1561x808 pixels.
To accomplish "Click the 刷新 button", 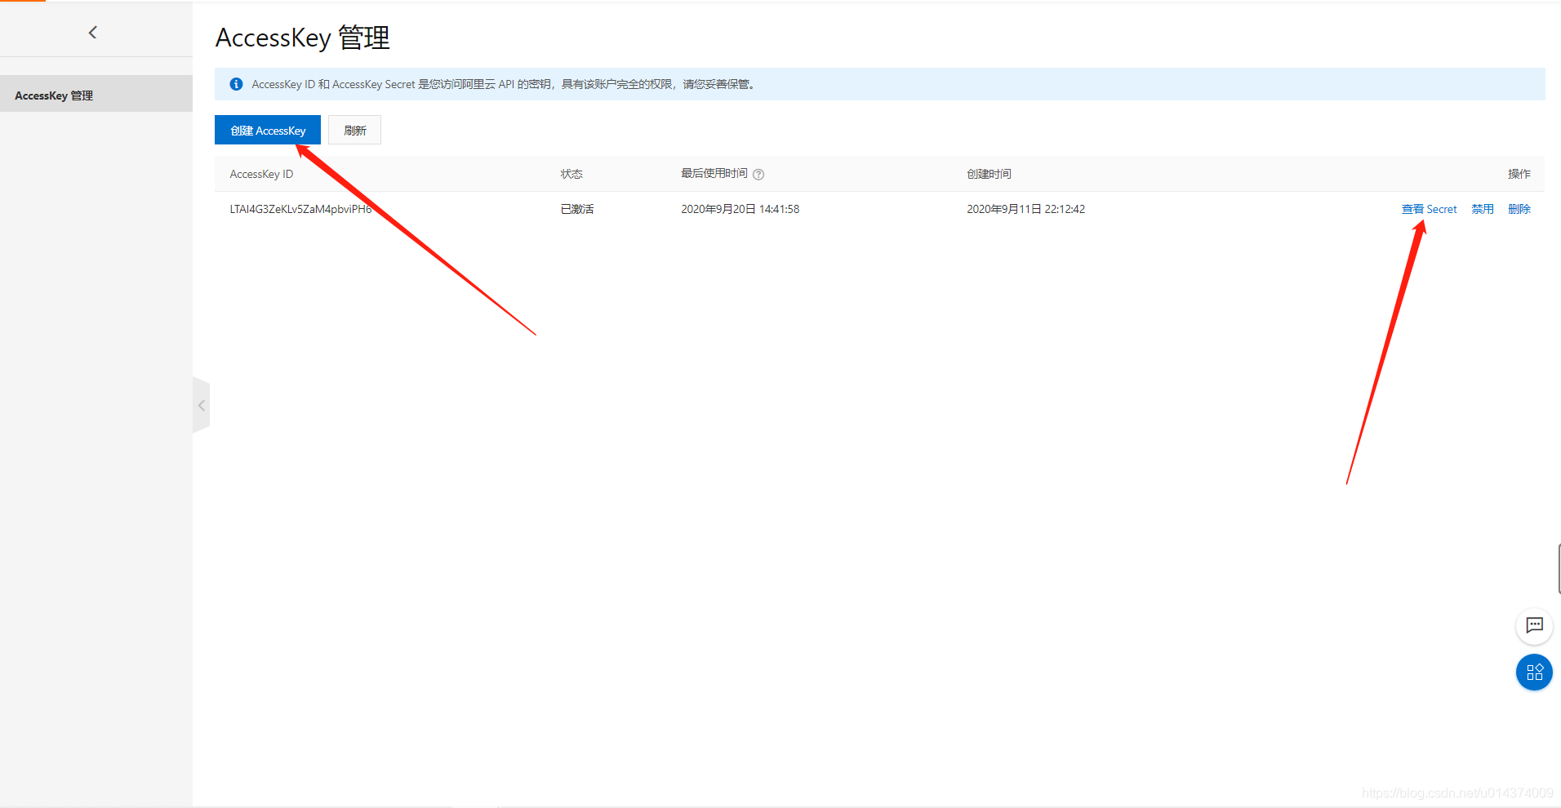I will coord(355,130).
